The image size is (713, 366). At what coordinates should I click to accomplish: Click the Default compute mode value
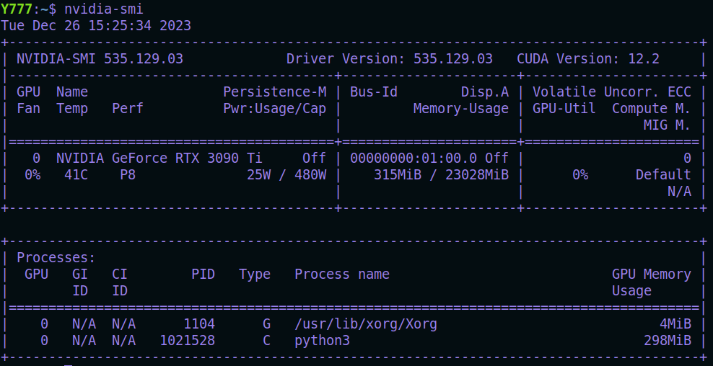pyautogui.click(x=663, y=175)
